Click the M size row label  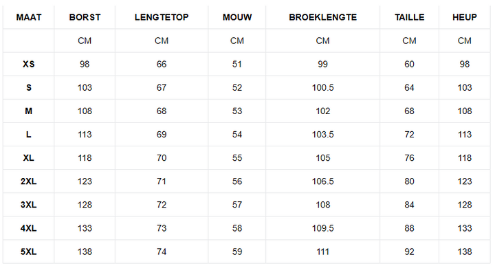coord(29,111)
